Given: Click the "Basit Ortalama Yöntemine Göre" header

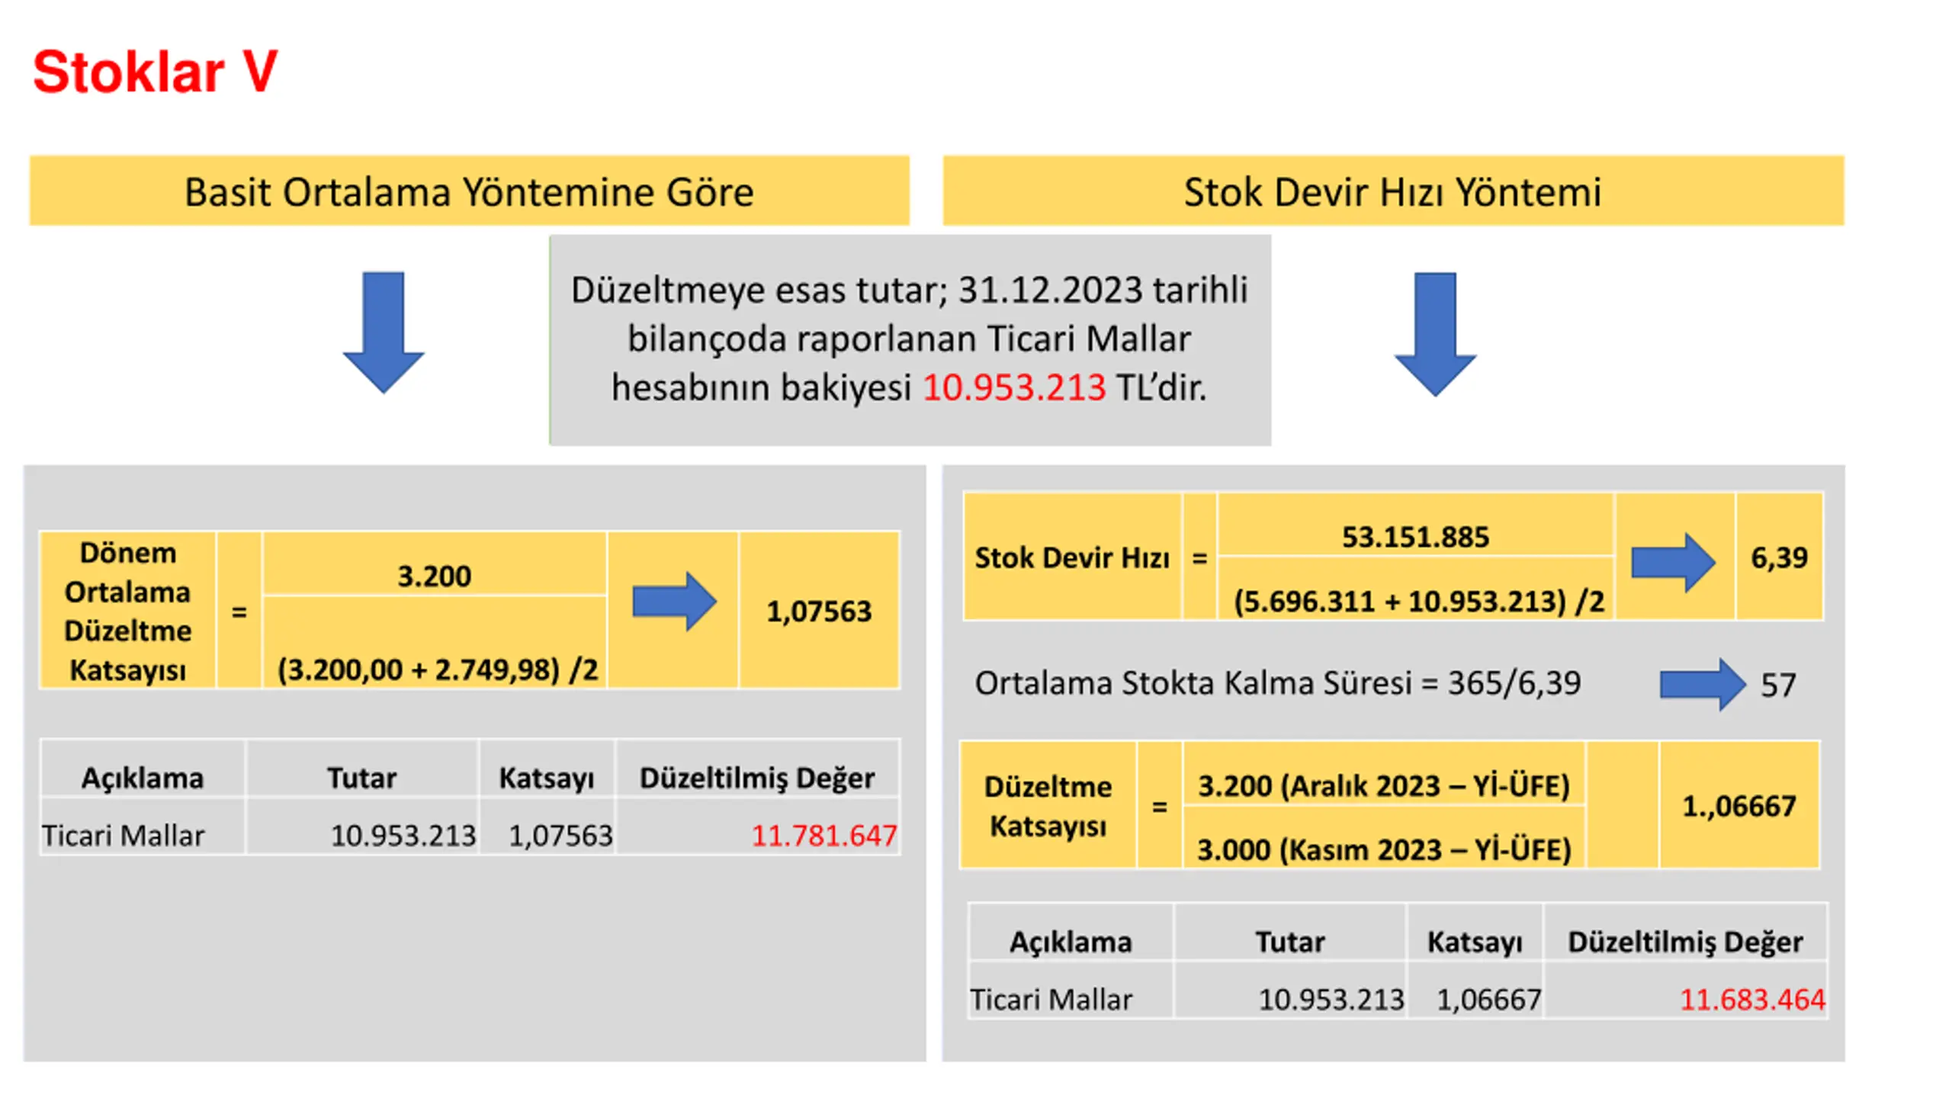Looking at the screenshot, I should pyautogui.click(x=469, y=191).
